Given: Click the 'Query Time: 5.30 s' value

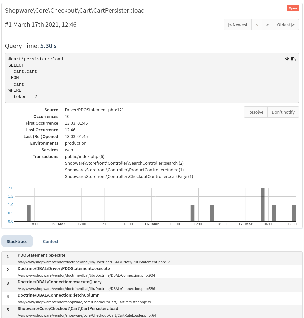Looking at the screenshot, I should click(x=31, y=46).
